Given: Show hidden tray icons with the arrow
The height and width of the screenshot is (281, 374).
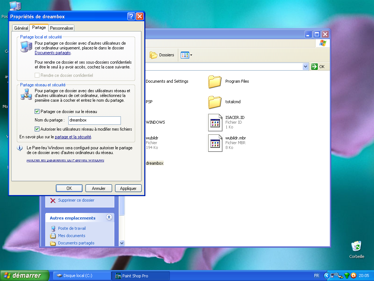Looking at the screenshot, I should point(327,276).
